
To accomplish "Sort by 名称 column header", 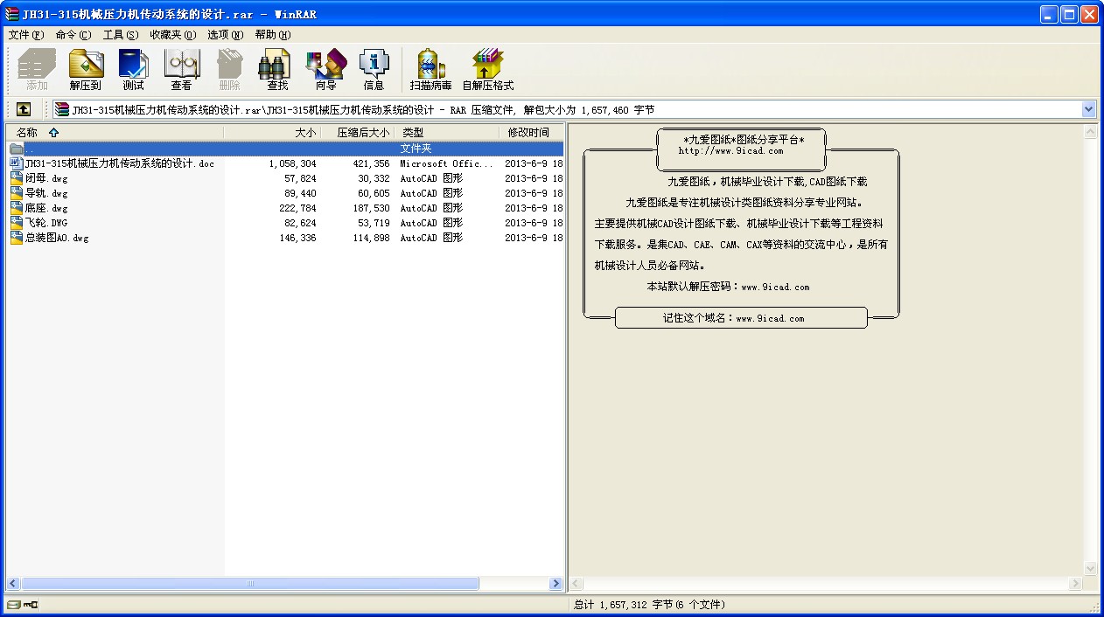I will pos(115,133).
